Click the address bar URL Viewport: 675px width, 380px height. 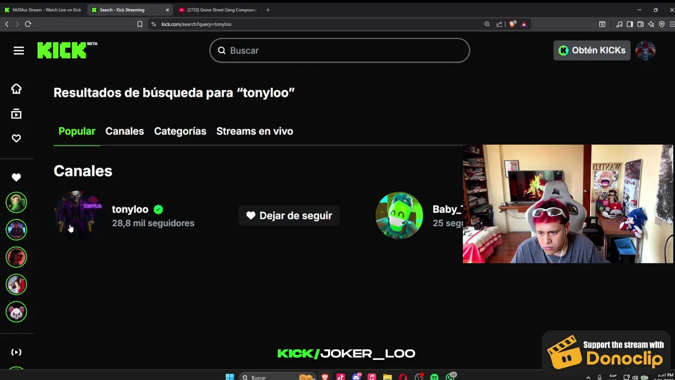point(196,24)
